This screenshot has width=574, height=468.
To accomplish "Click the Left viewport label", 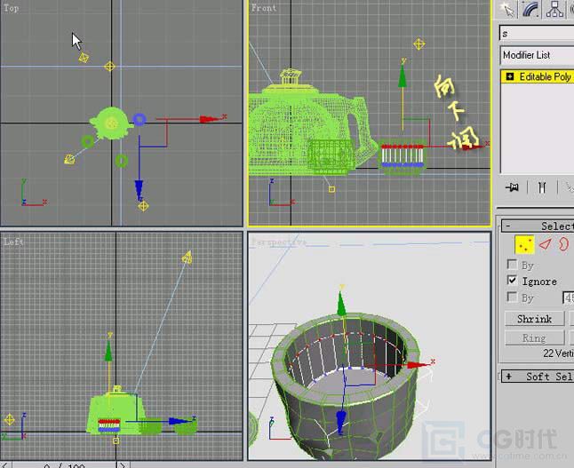I will [13, 242].
